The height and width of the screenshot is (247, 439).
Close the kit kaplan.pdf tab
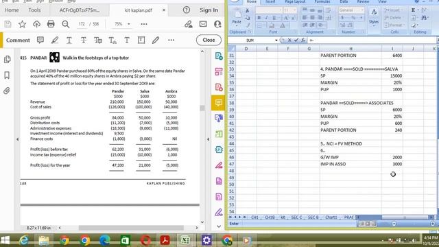point(164,10)
